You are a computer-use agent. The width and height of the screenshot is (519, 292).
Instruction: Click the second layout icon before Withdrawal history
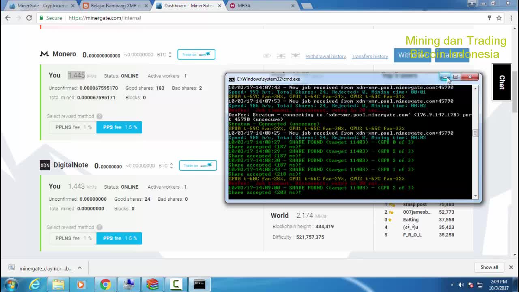click(x=296, y=56)
